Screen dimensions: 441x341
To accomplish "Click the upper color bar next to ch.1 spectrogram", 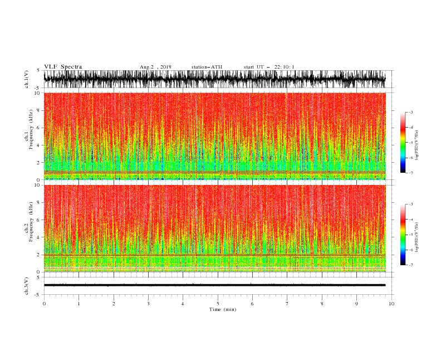I will pos(403,143).
